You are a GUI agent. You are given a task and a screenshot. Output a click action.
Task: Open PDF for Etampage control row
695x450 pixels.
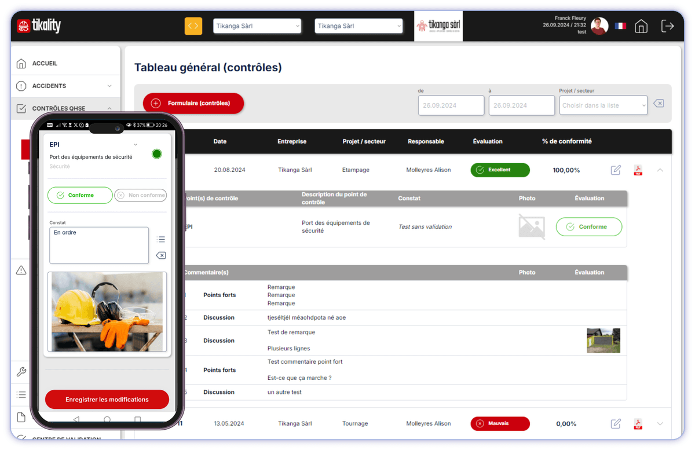coord(638,170)
